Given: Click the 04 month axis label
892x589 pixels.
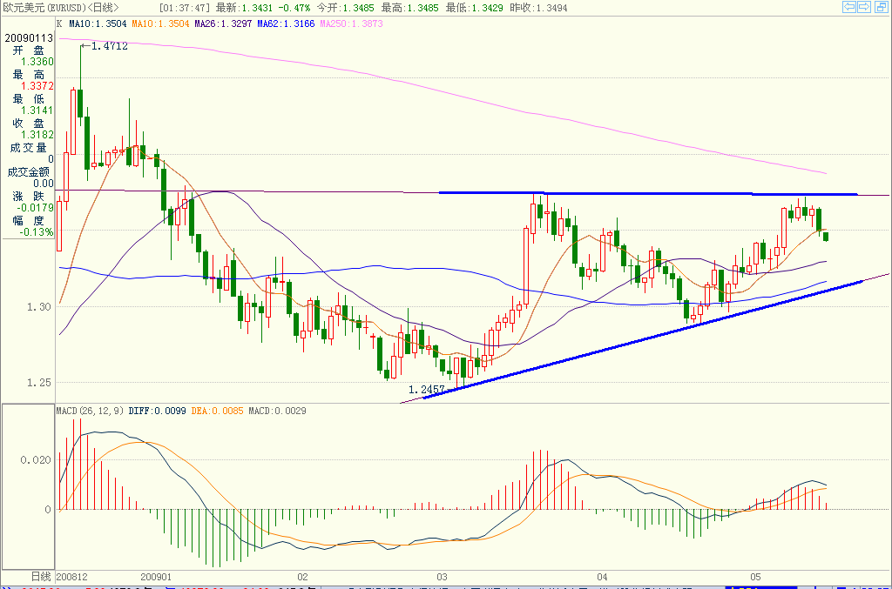Looking at the screenshot, I should point(603,577).
